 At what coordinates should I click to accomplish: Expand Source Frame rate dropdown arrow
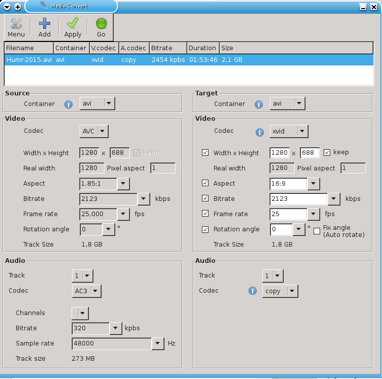click(123, 214)
